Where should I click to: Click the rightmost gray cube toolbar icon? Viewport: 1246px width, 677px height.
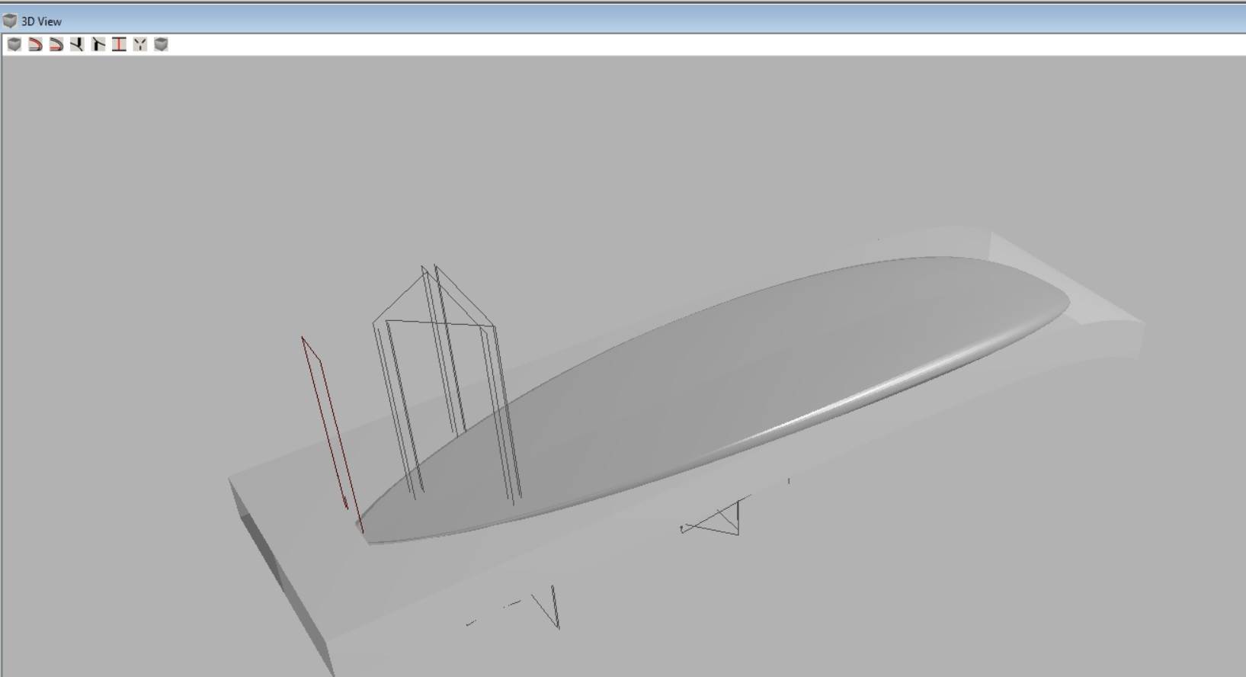tap(161, 44)
